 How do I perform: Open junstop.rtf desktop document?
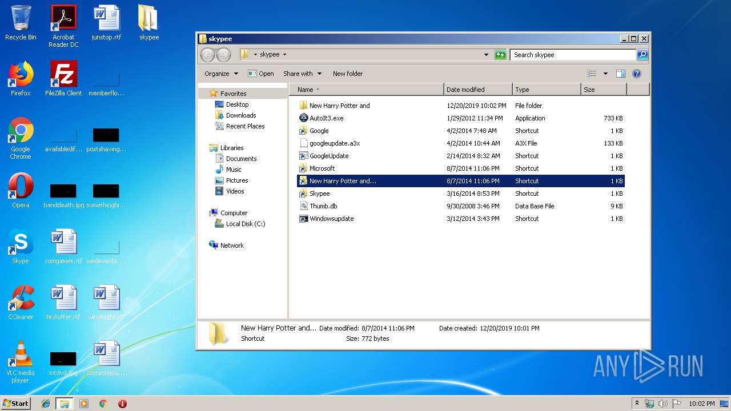[106, 23]
